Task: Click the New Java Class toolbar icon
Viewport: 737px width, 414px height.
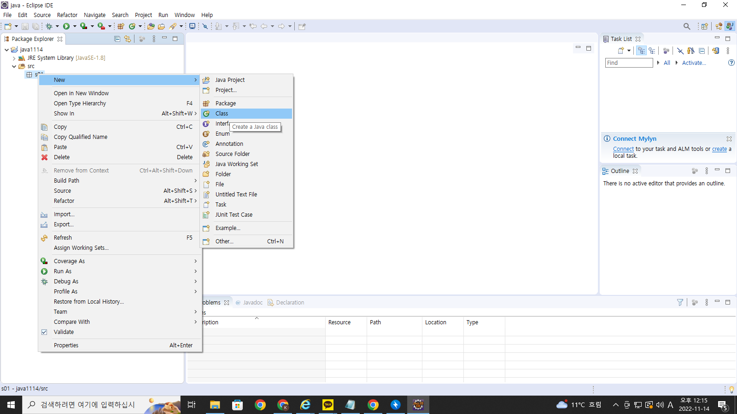Action: [132, 27]
